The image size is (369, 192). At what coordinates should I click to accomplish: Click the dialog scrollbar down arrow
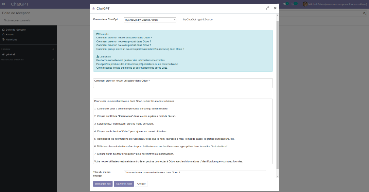(278, 176)
